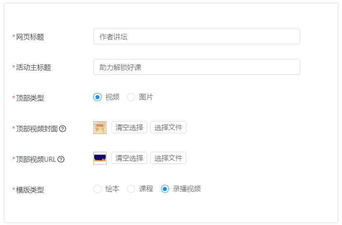Select the 录播视频 radio button

coord(165,189)
